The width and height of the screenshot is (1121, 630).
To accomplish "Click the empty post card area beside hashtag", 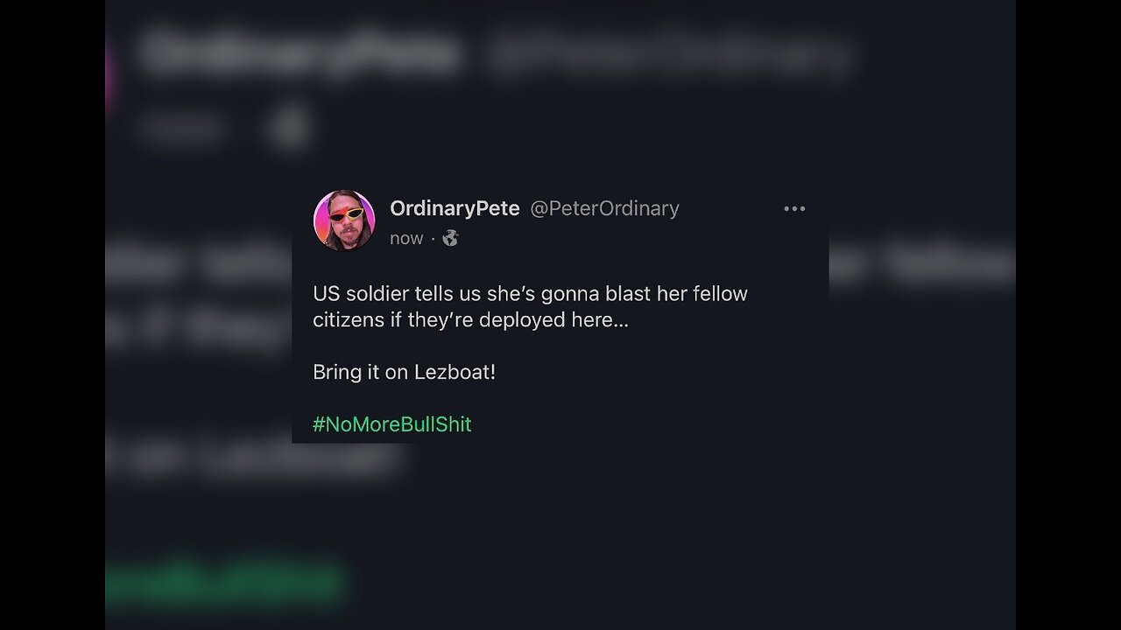I will (648, 424).
